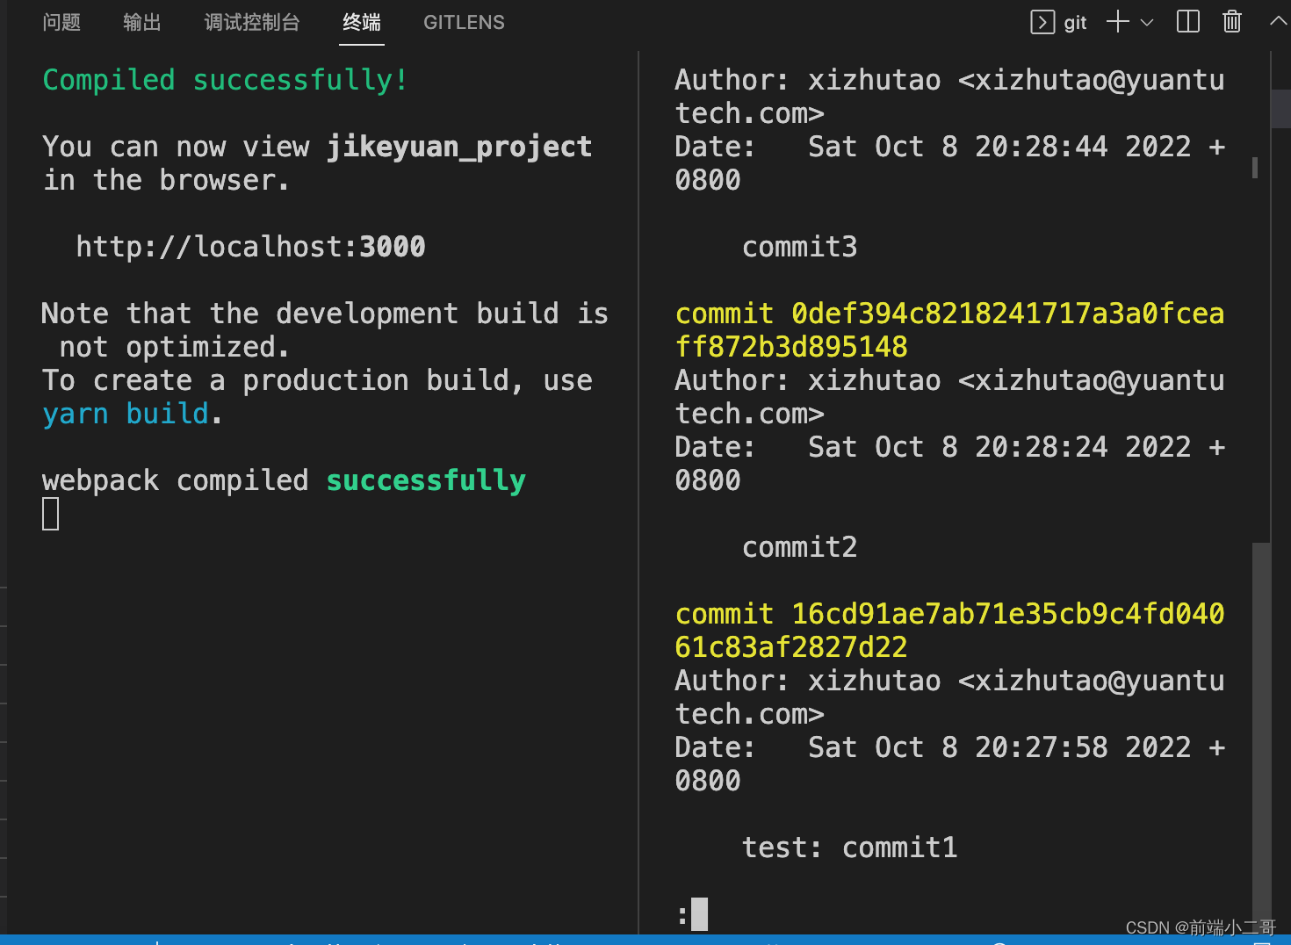
Task: Click commit hash starting 0def394c
Action: click(x=949, y=330)
